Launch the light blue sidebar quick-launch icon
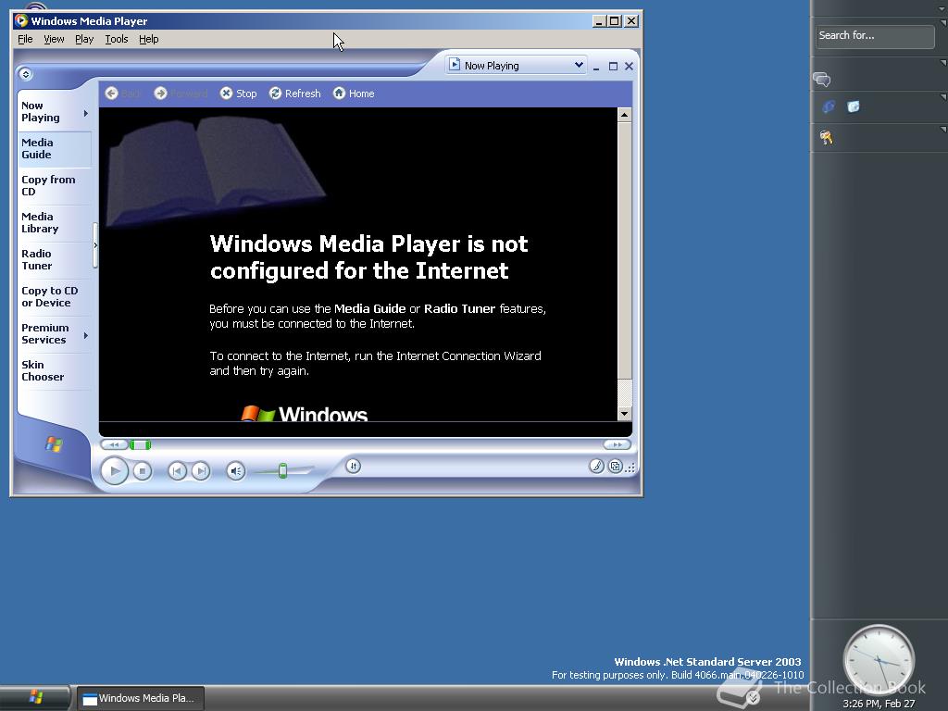This screenshot has height=711, width=948. (x=853, y=107)
